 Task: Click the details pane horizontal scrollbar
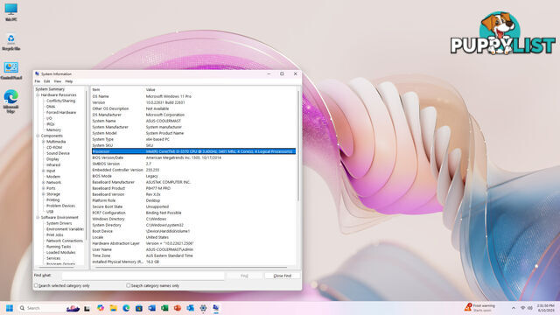190,267
